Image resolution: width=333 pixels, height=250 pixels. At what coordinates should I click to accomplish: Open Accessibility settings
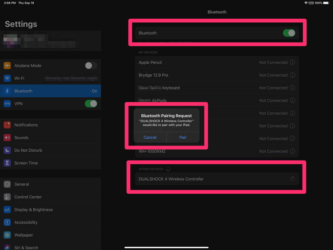(x=26, y=222)
